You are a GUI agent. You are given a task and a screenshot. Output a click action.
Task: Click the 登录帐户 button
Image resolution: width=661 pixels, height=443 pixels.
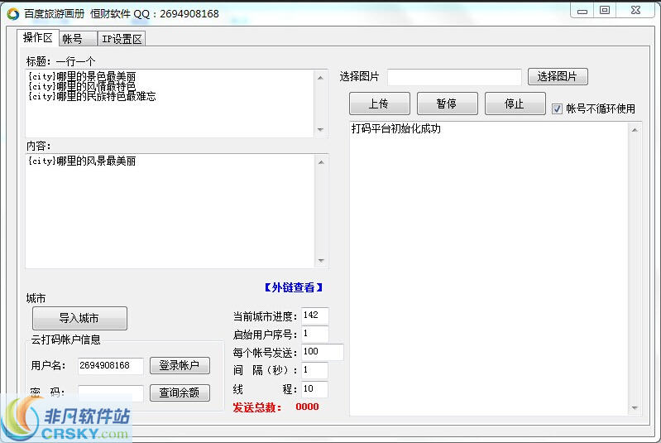tap(180, 365)
